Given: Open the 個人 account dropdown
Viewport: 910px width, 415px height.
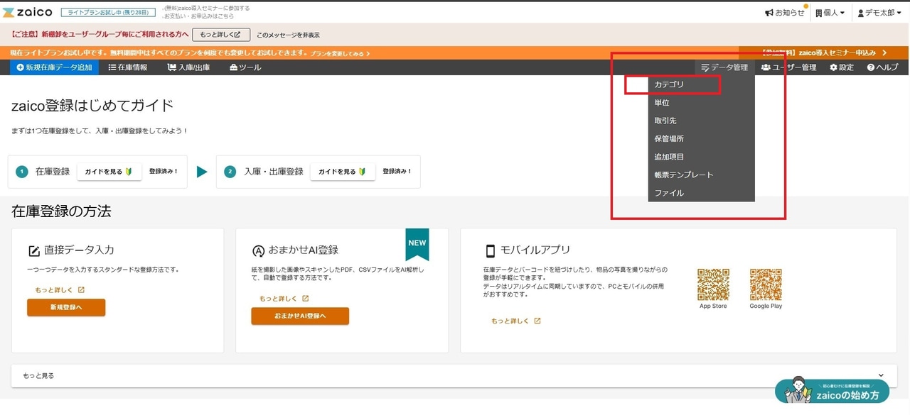Looking at the screenshot, I should (x=830, y=13).
